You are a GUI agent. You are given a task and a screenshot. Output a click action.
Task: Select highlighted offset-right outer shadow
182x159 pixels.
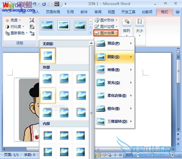[x=48, y=96]
